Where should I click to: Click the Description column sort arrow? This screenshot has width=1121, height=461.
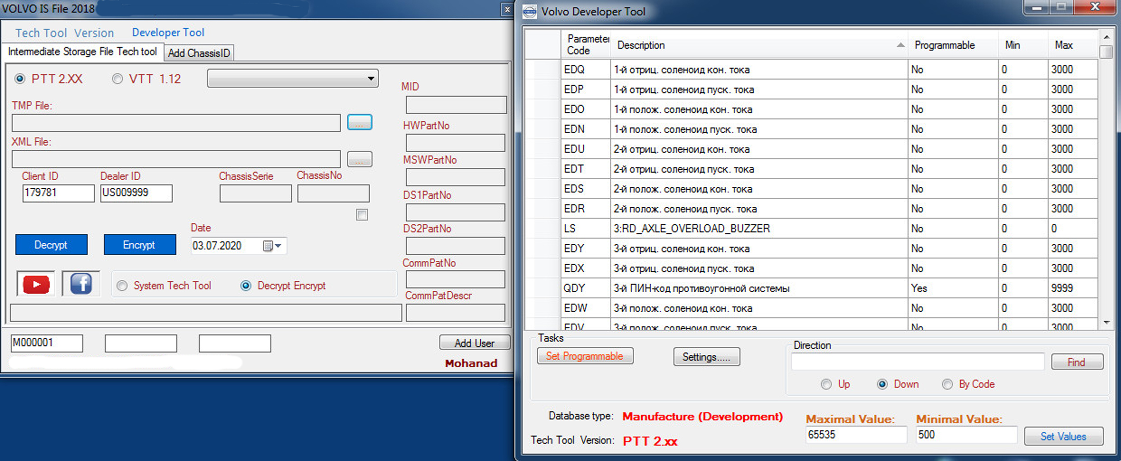pos(900,45)
